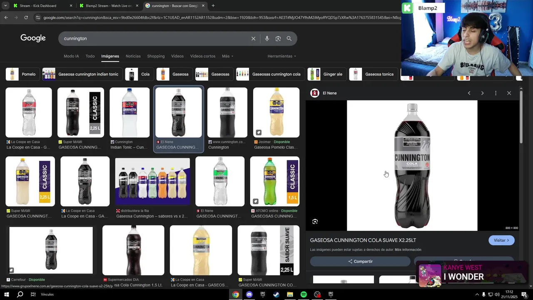Close the image preview panel
The image size is (533, 300).
click(509, 93)
